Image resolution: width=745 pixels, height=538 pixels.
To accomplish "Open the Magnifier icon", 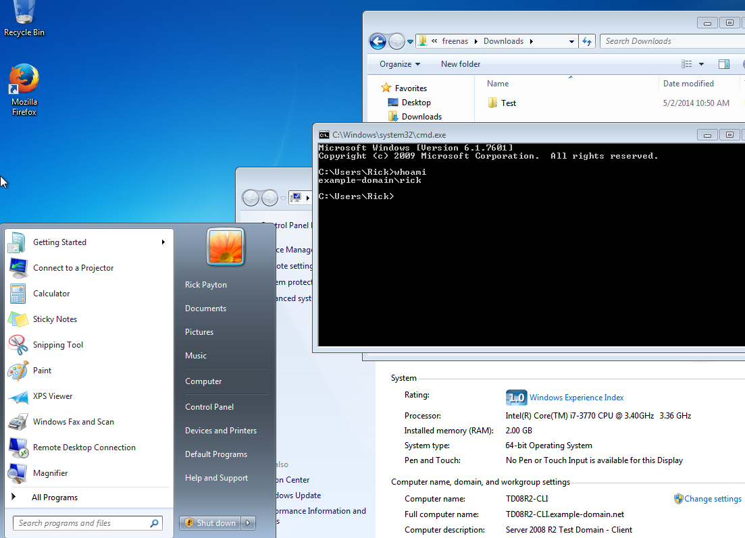I will click(x=18, y=473).
